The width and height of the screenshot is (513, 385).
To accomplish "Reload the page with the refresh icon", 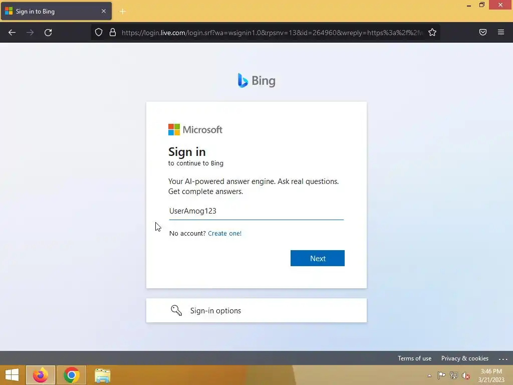I will (x=48, y=33).
